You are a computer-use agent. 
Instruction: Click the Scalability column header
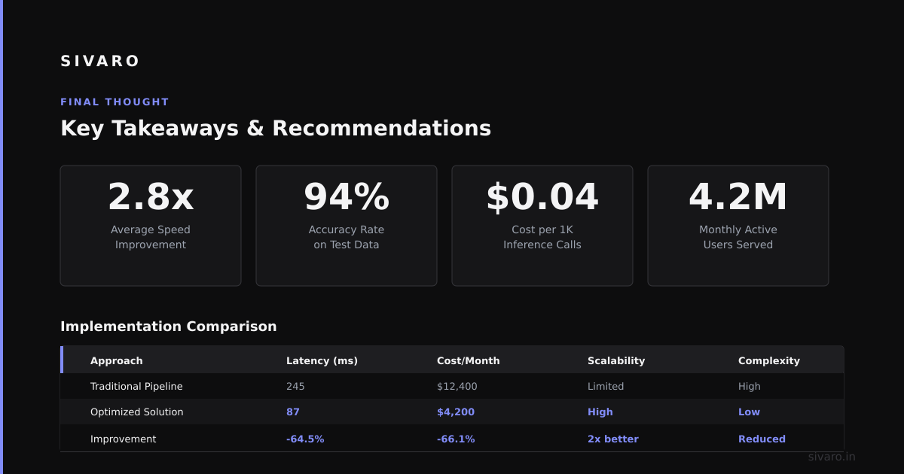616,360
